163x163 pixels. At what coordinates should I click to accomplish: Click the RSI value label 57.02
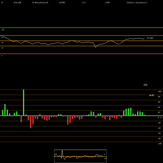[x=150, y=38]
